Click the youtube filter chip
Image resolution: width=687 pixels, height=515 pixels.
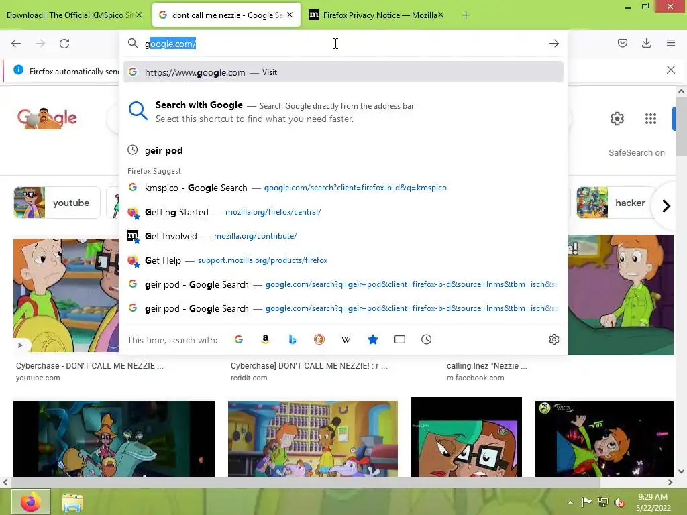click(57, 203)
